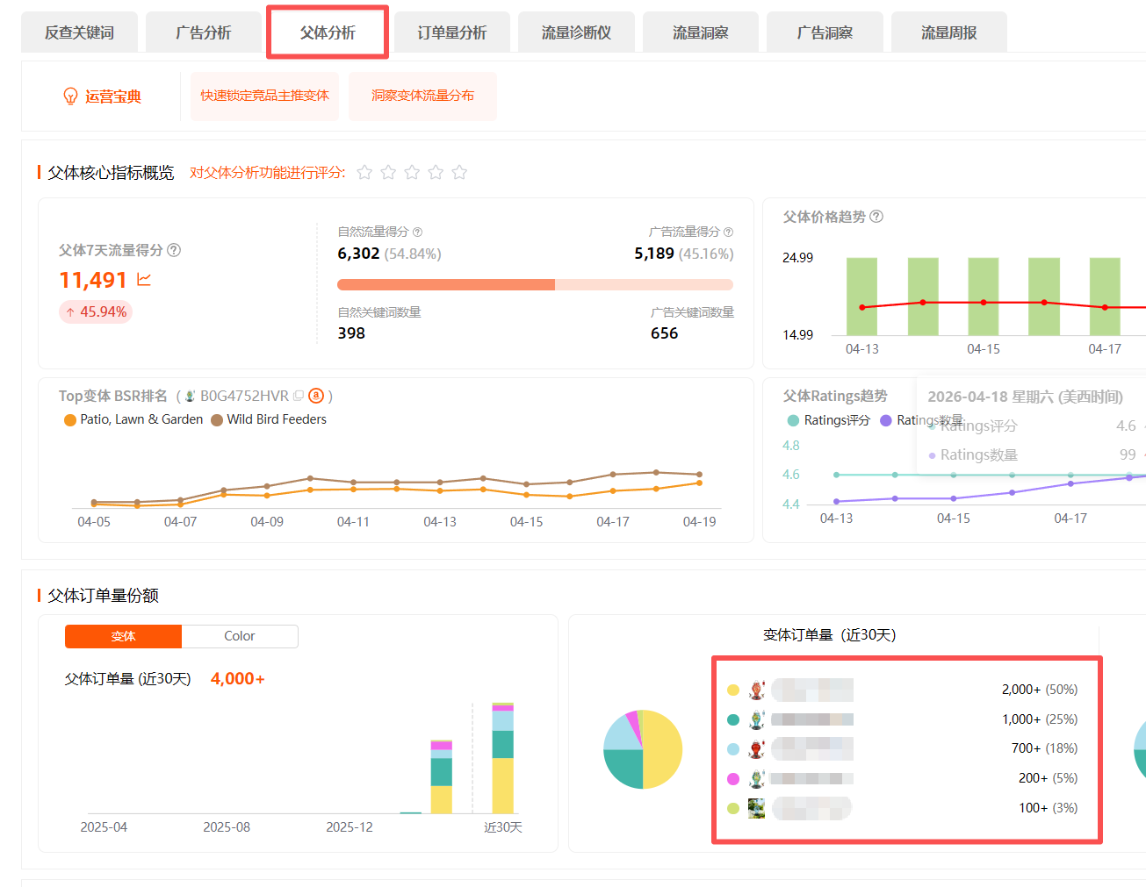Click 洞察变体流量分布 button

(x=422, y=96)
